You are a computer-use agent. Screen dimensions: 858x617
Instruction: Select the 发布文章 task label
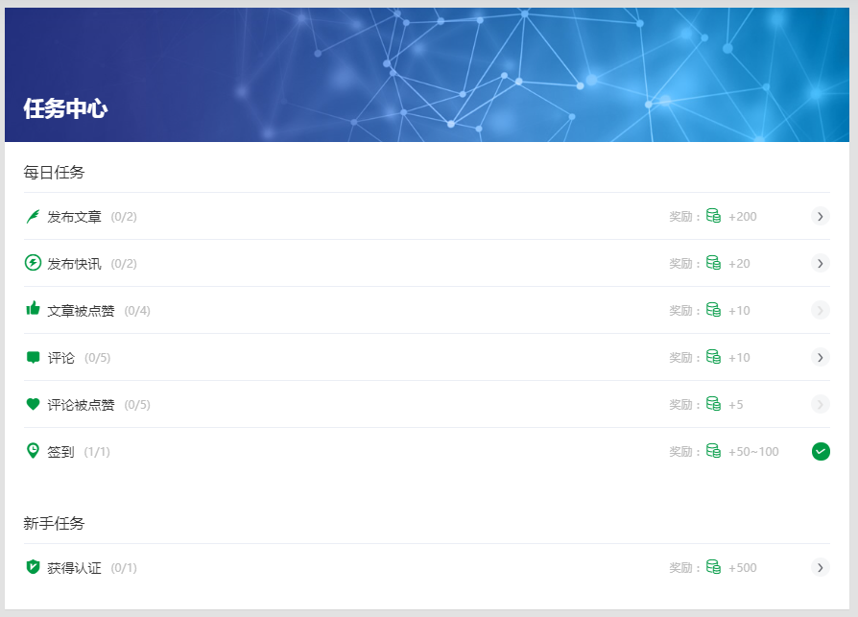click(74, 217)
